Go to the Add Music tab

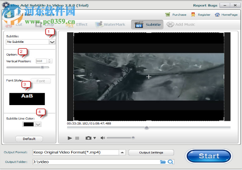181,24
